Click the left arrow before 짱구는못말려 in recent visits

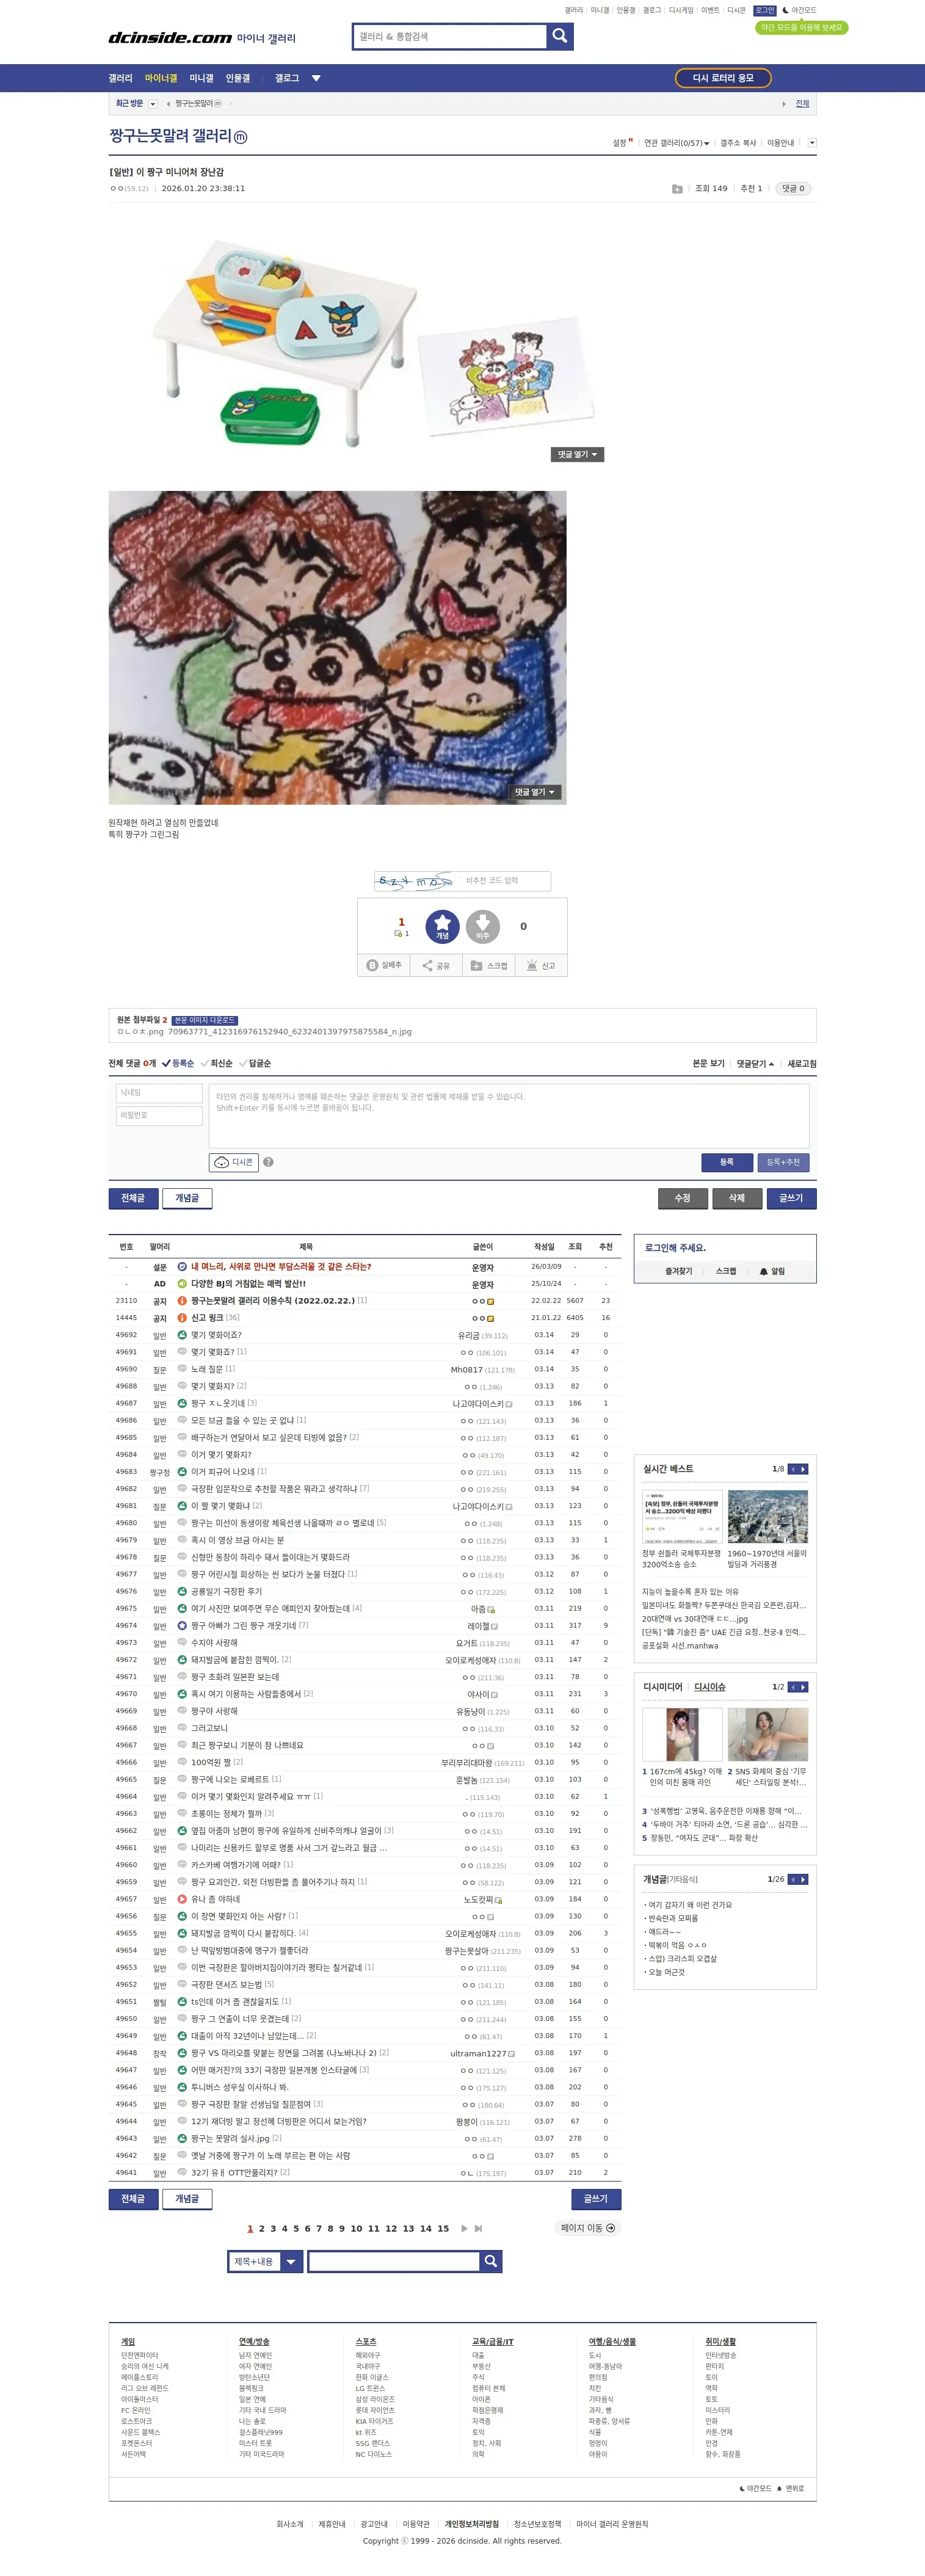(168, 104)
